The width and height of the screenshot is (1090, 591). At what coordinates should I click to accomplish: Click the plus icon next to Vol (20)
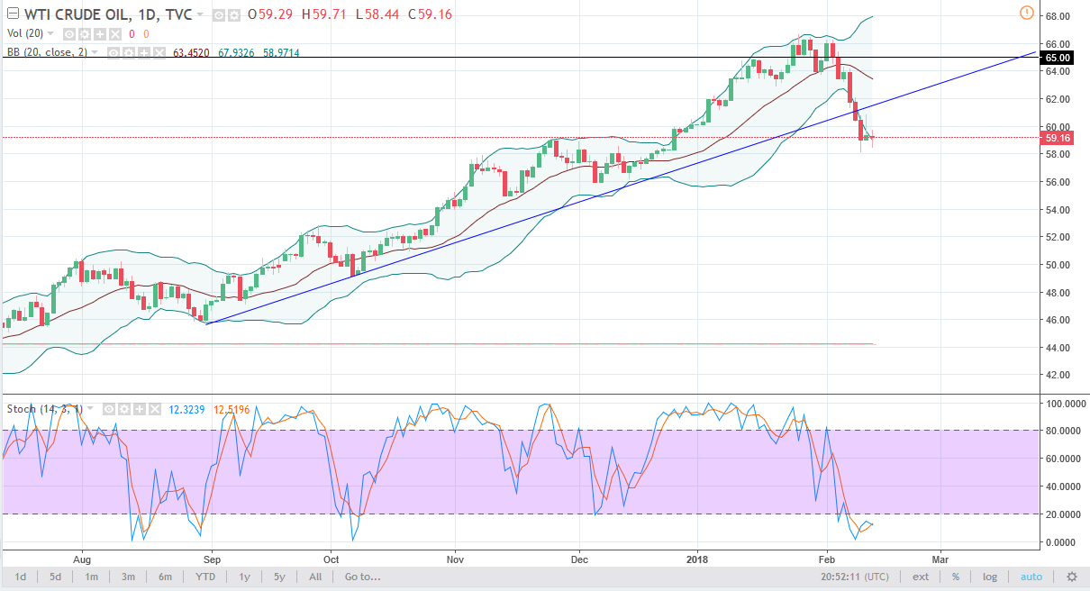(100, 34)
